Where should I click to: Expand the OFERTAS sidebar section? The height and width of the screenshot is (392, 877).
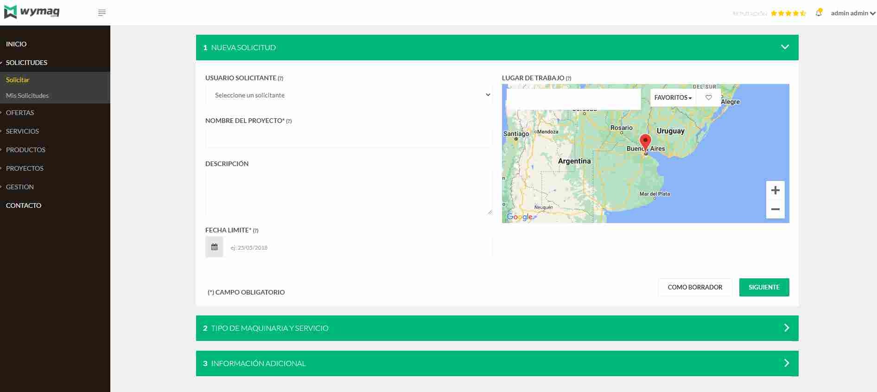[x=20, y=113]
